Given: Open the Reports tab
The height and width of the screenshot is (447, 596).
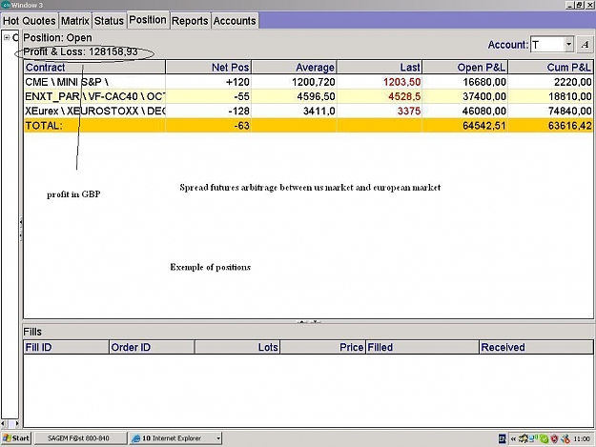Looking at the screenshot, I should coord(190,21).
